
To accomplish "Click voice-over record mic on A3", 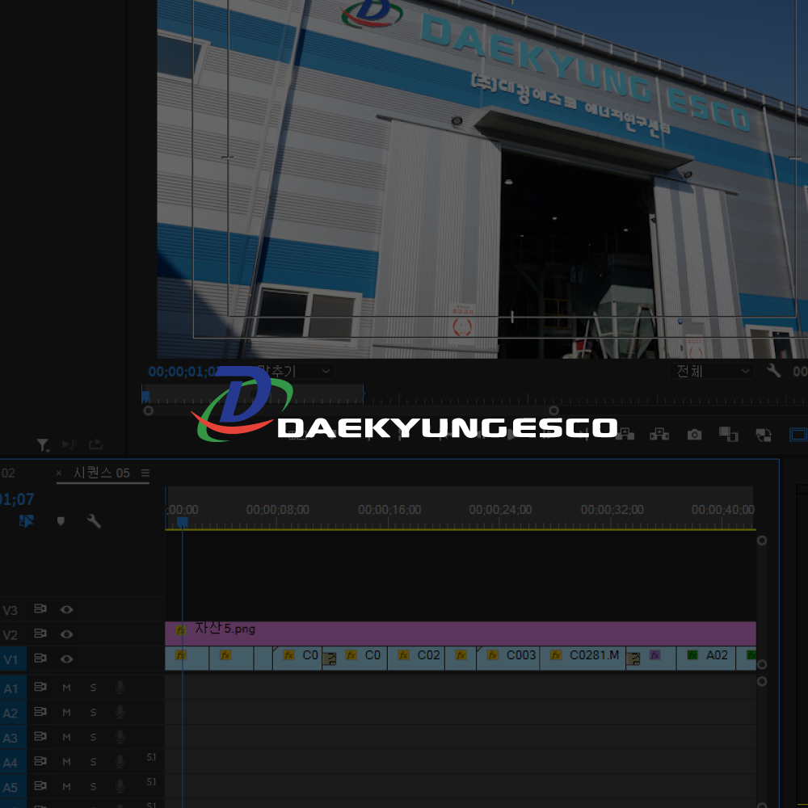I will (x=120, y=737).
